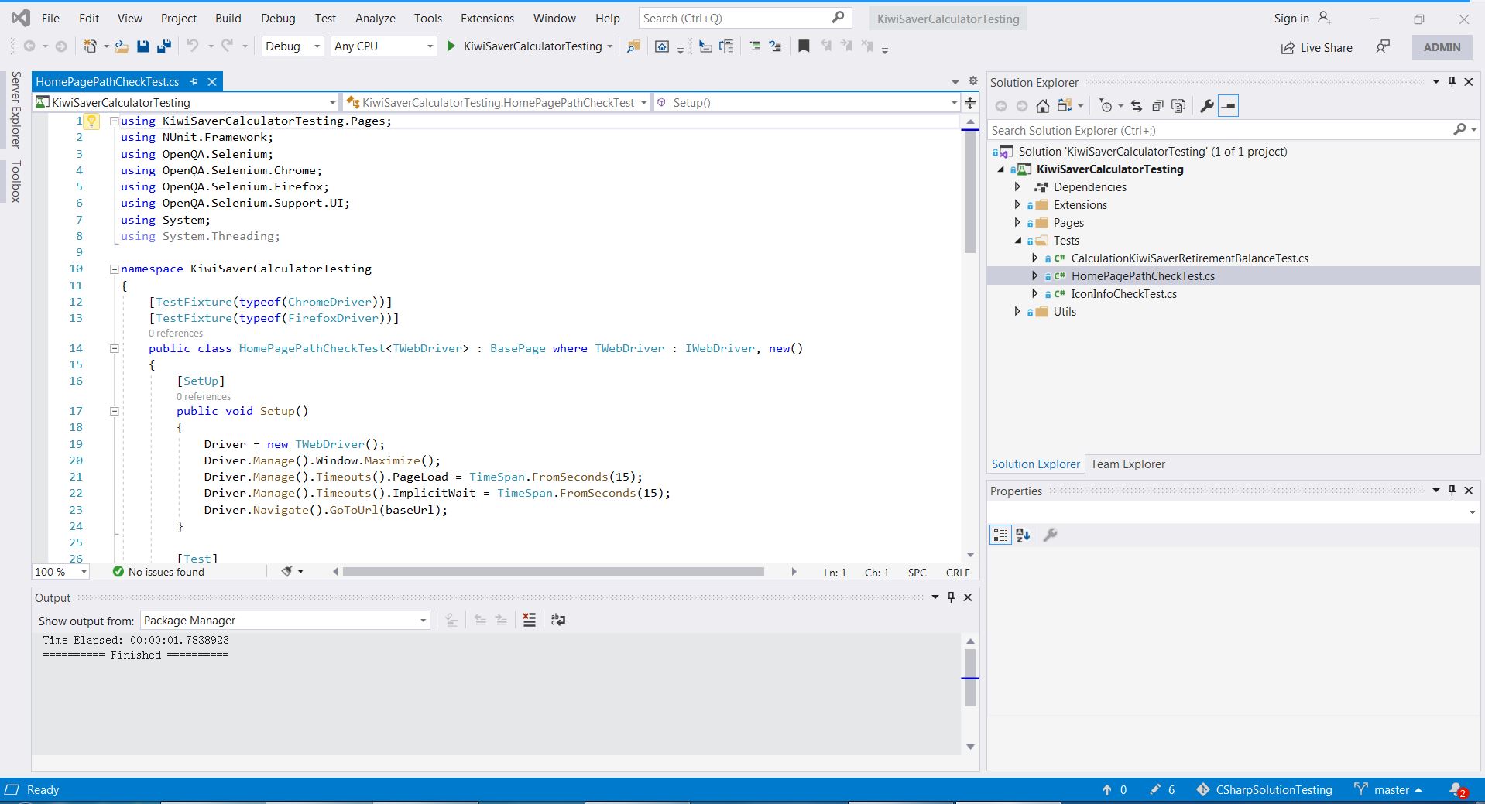Viewport: 1485px width, 804px height.
Task: Open the Show output from dropdown
Action: (x=285, y=621)
